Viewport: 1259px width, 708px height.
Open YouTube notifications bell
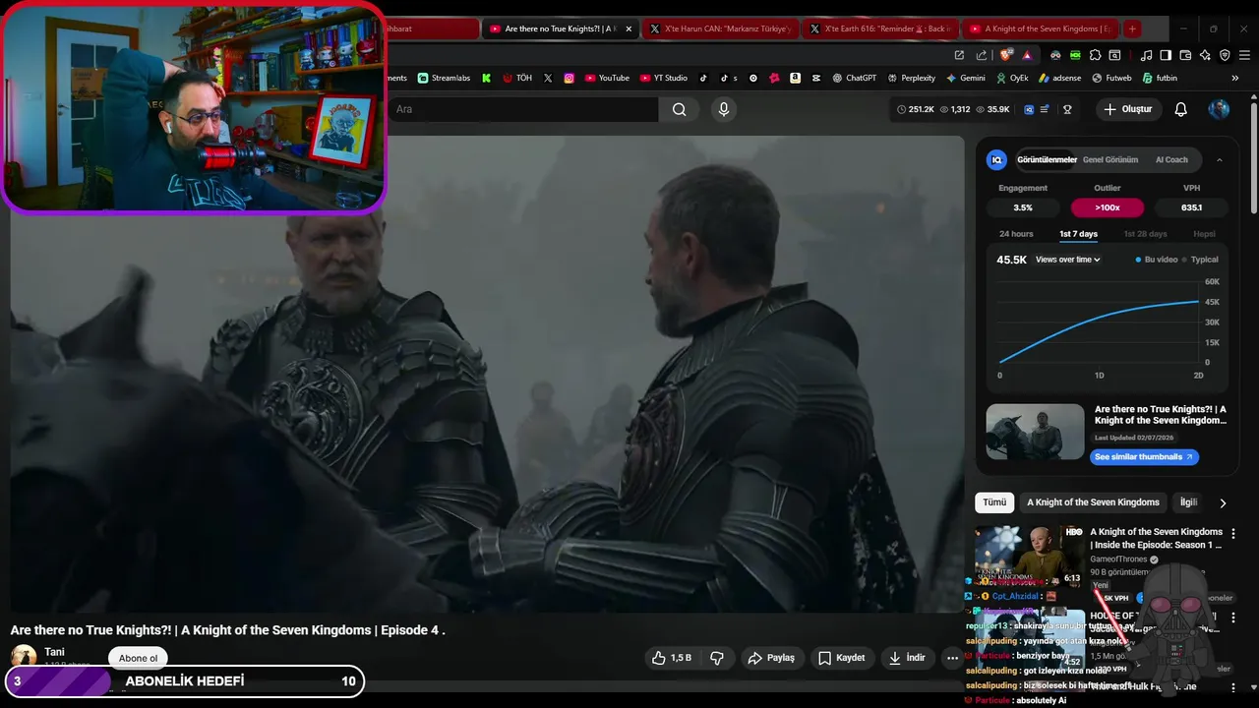point(1180,109)
